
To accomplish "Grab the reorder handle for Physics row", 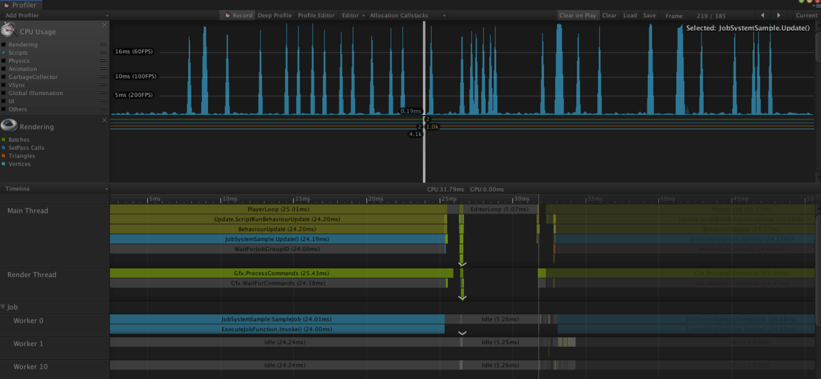I will click(x=103, y=61).
